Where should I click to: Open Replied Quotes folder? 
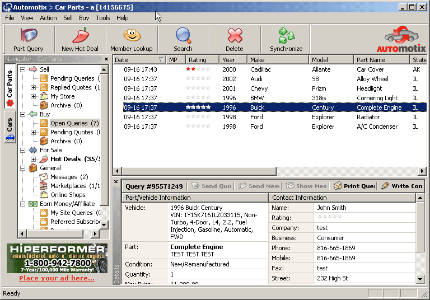click(x=71, y=87)
